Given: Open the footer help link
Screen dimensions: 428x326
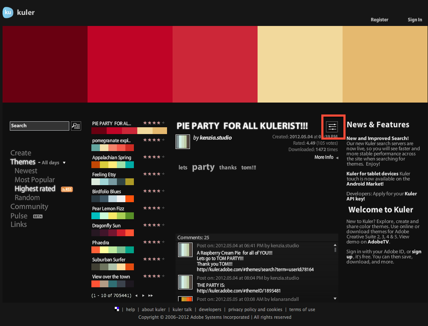Looking at the screenshot, I should 130,309.
